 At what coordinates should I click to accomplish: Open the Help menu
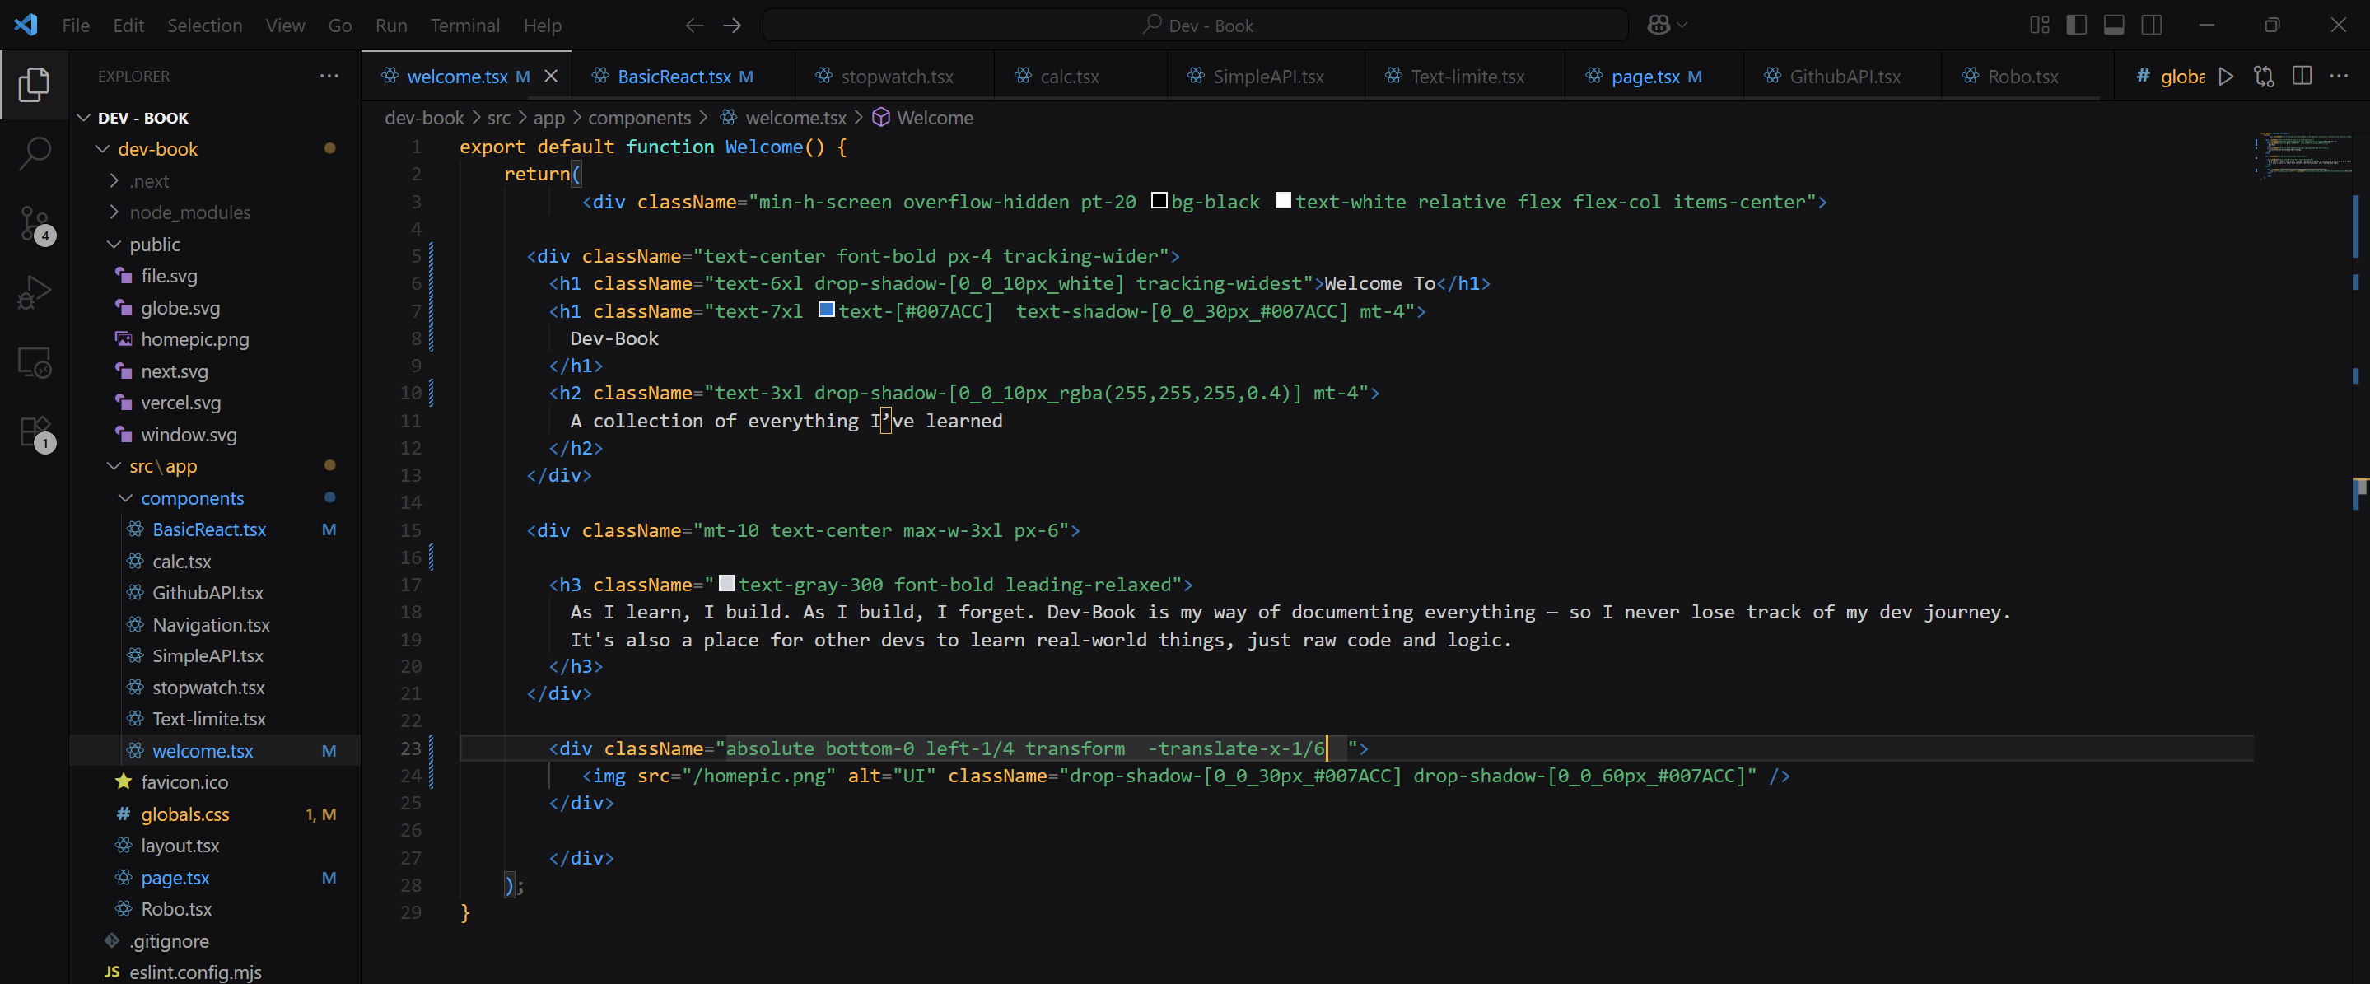[x=543, y=26]
